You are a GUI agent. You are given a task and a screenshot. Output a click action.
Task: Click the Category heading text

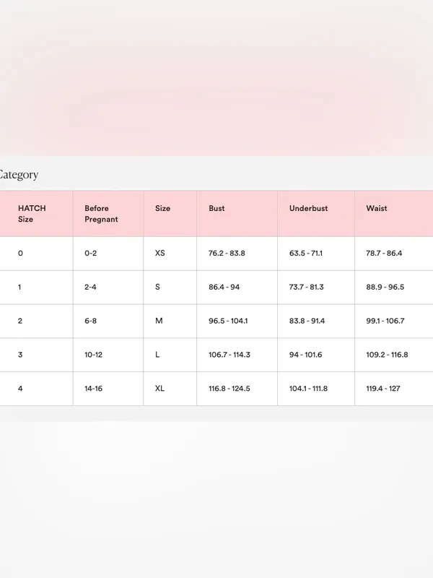coord(19,175)
